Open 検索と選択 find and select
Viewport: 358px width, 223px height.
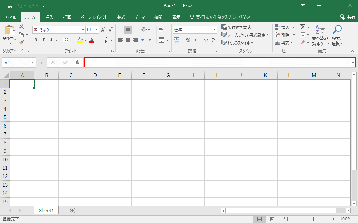pos(337,35)
